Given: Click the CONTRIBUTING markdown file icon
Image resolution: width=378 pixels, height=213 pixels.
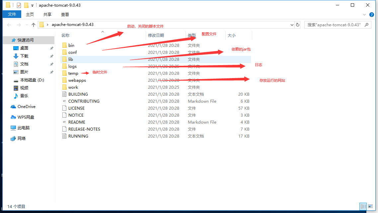Looking at the screenshot, I should (64, 101).
